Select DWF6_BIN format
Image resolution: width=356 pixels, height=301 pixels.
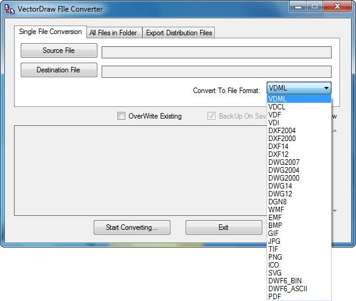point(299,281)
